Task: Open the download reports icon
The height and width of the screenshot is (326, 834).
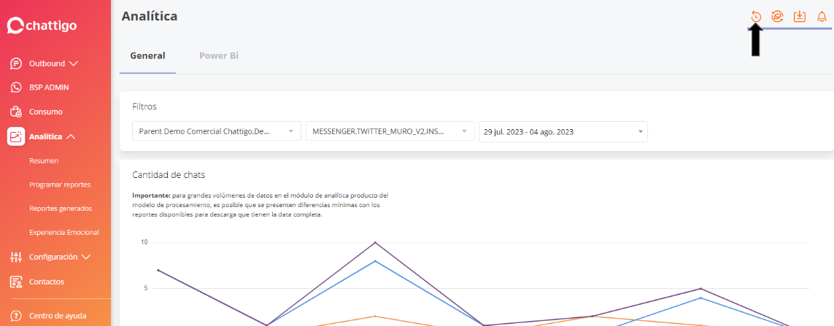Action: tap(800, 16)
